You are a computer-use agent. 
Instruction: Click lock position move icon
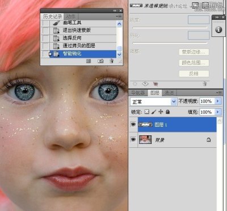pos(161,111)
